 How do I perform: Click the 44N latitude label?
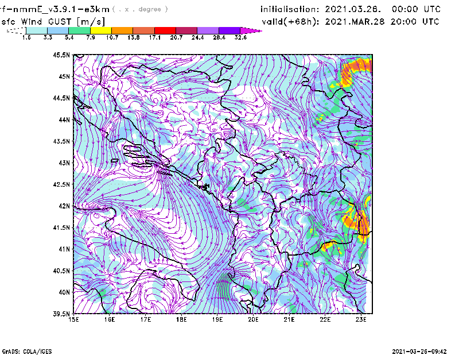point(64,119)
